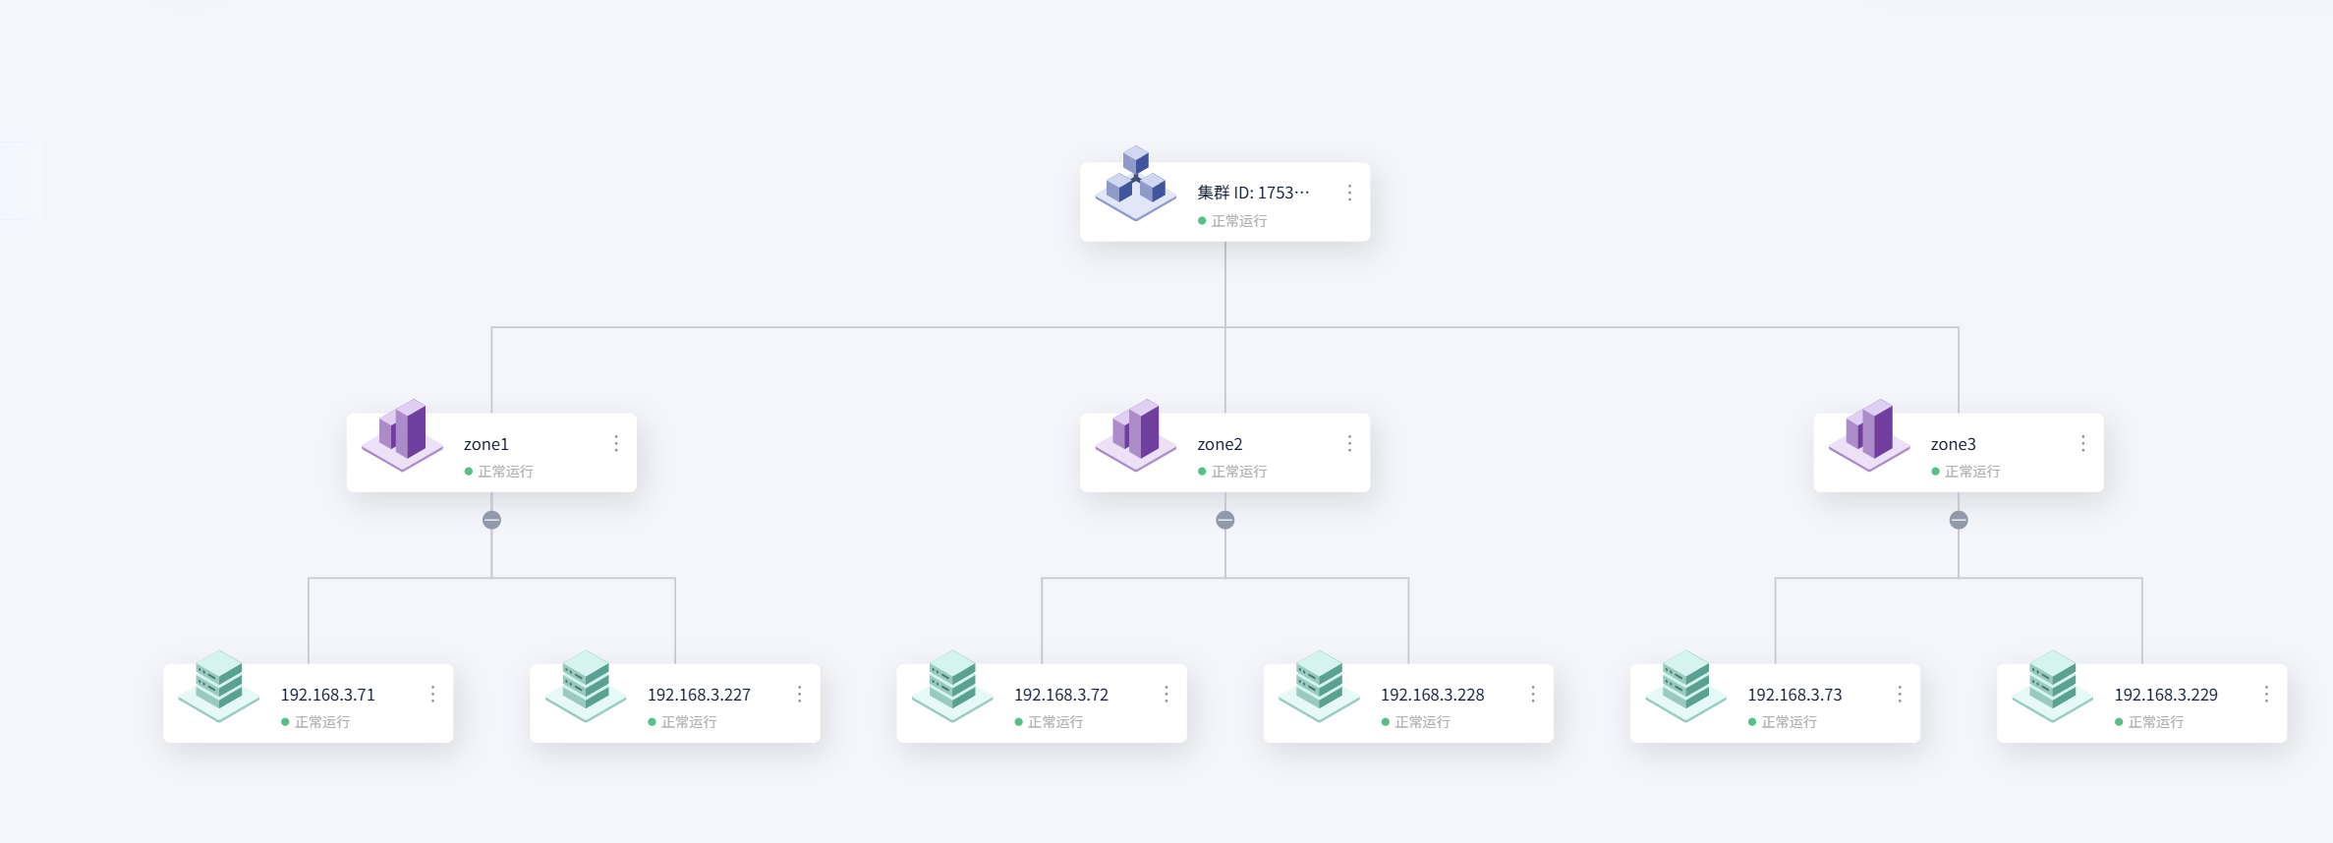The width and height of the screenshot is (2333, 843).
Task: Open the 192.168.3.73 more-options menu
Action: (x=1899, y=694)
